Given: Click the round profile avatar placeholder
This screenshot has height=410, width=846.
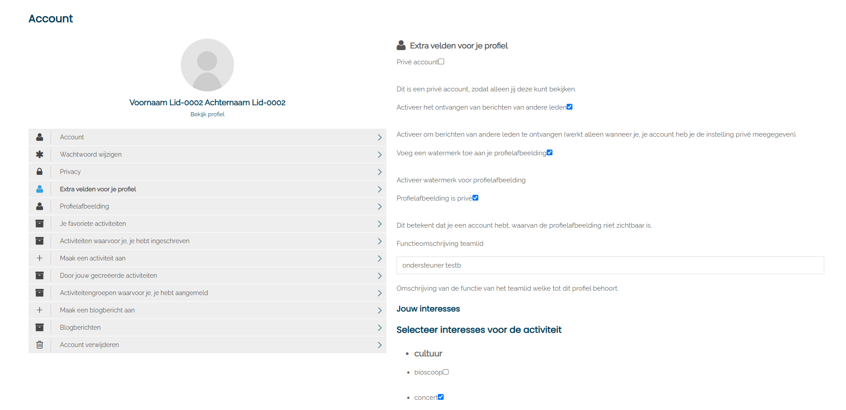Looking at the screenshot, I should point(207,65).
